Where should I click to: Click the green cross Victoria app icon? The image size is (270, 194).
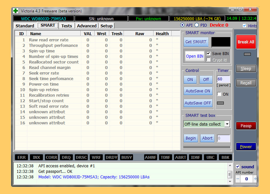tap(16, 11)
